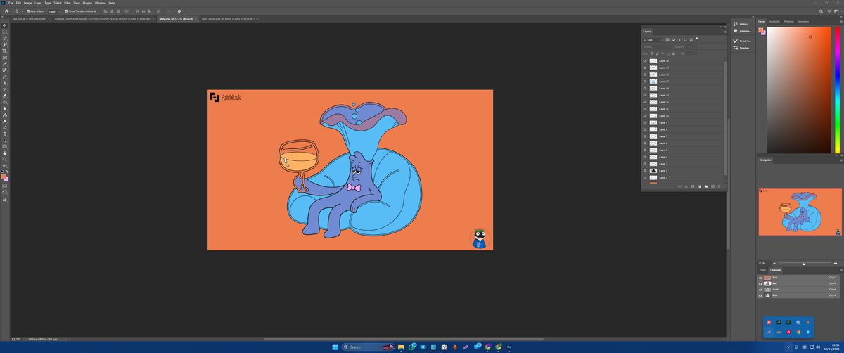Open the Filter menu
Viewport: 844px width, 353px height.
(68, 3)
